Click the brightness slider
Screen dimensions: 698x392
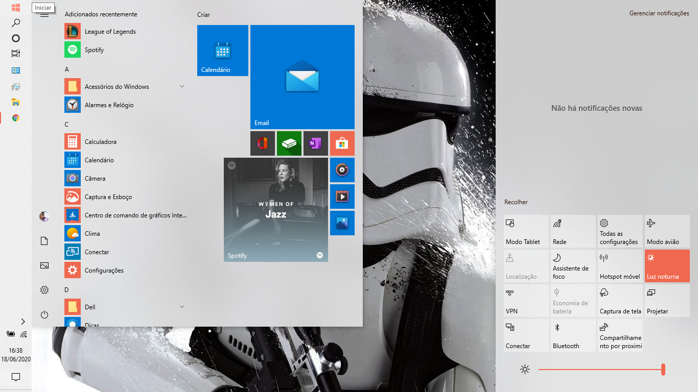point(600,370)
